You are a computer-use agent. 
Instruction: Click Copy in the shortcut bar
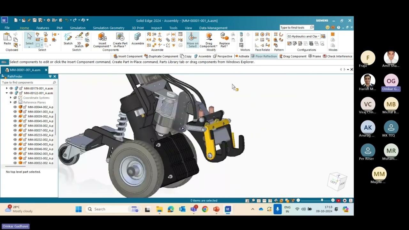point(186,56)
